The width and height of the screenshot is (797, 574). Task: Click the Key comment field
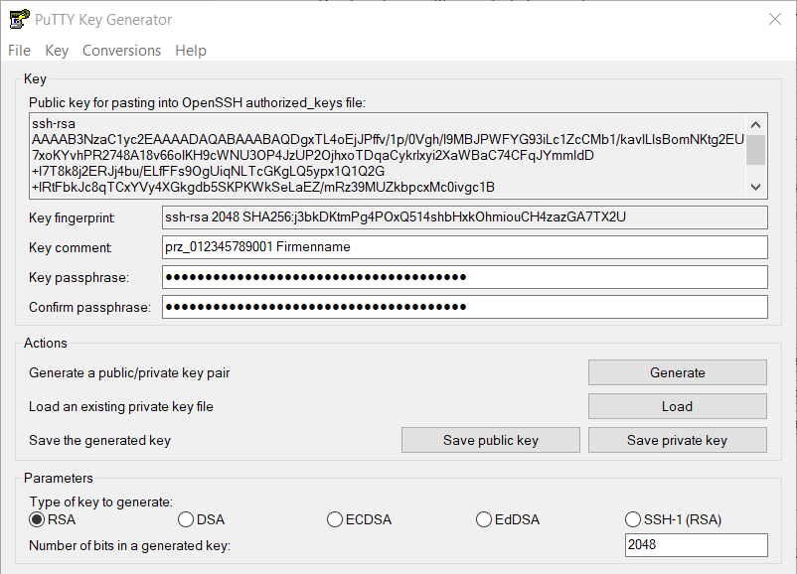coord(465,247)
